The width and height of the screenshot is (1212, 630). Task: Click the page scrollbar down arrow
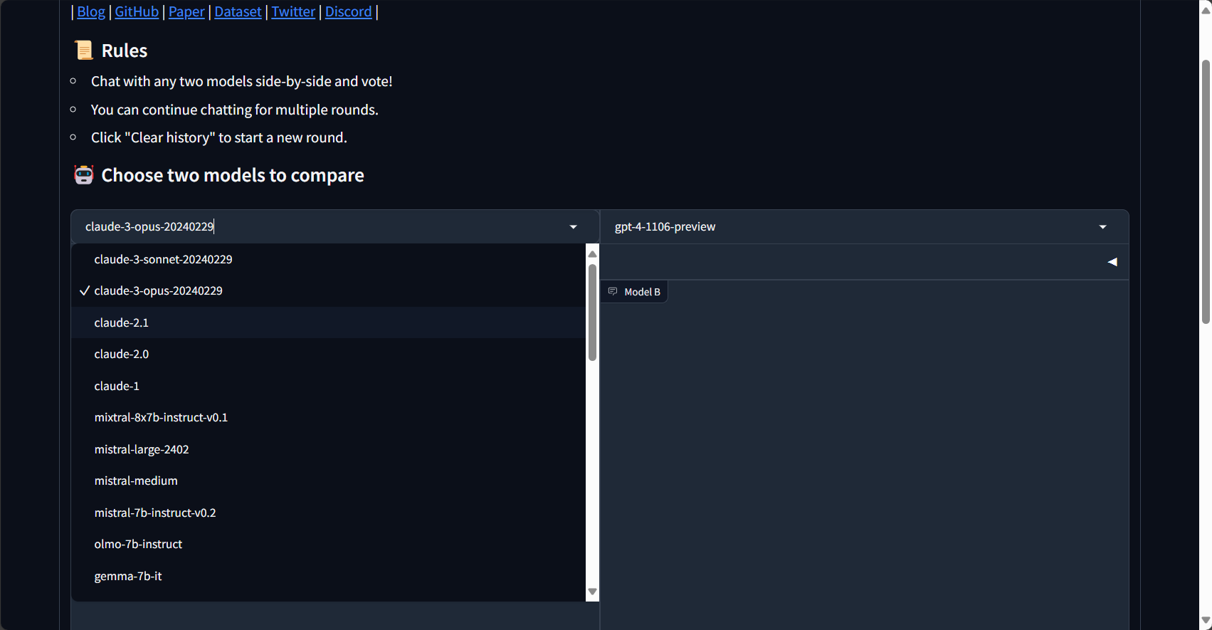pos(1206,621)
